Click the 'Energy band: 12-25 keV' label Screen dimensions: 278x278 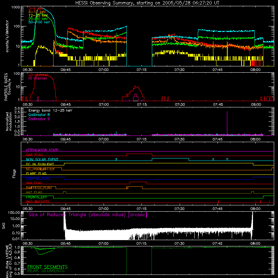[50, 111]
